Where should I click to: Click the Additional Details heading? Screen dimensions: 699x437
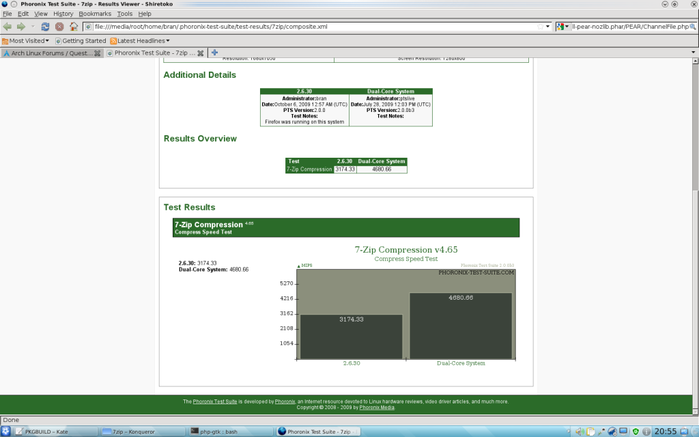[200, 75]
